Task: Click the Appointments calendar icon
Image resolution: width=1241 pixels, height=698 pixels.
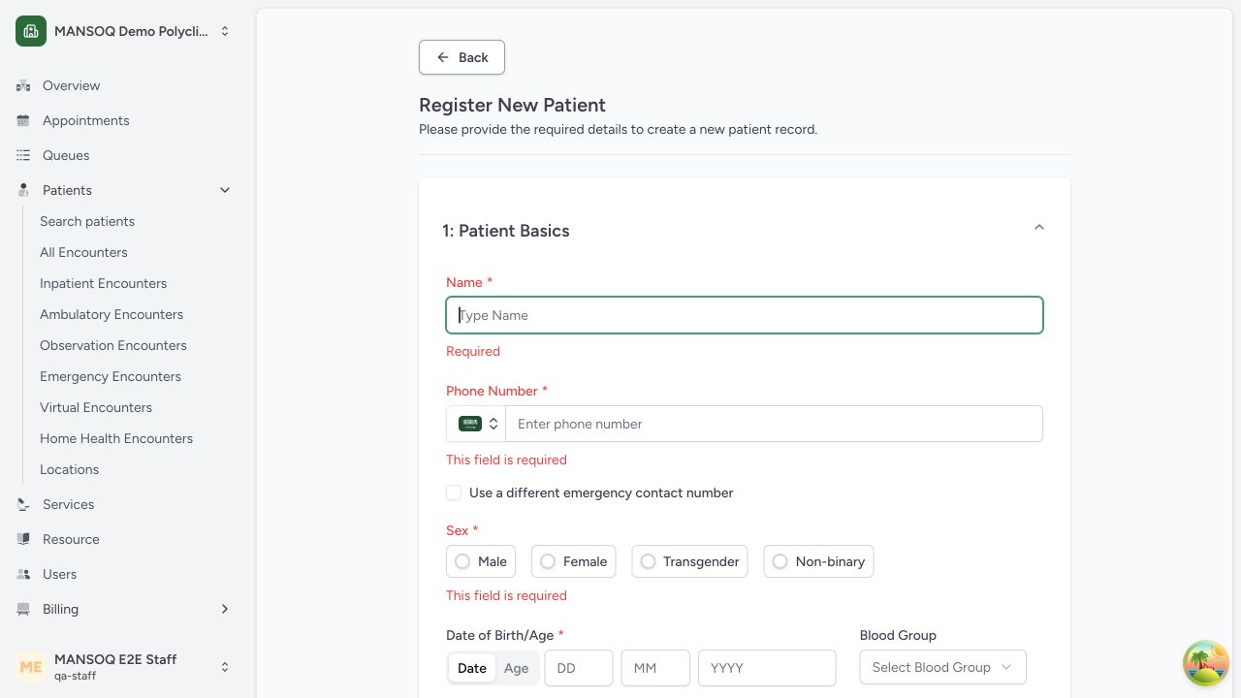Action: [23, 120]
